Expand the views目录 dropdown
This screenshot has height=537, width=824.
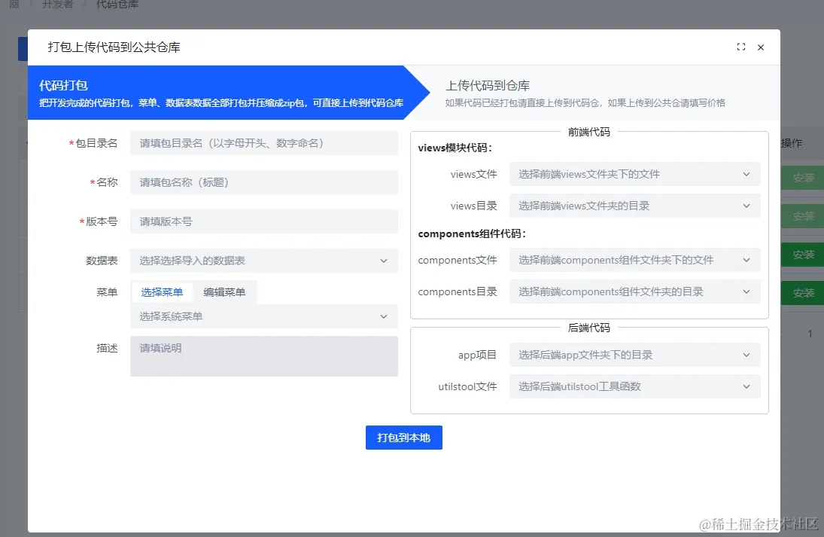tap(635, 206)
